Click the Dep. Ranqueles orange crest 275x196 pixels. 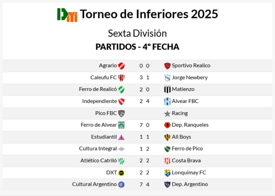coord(167,125)
